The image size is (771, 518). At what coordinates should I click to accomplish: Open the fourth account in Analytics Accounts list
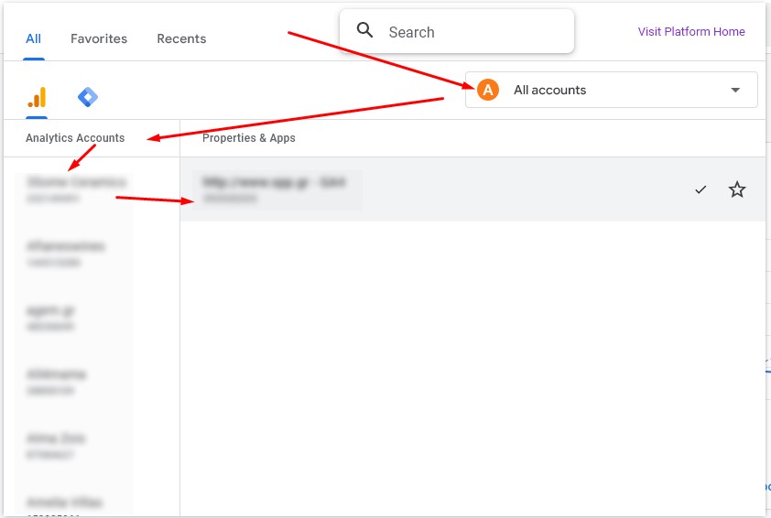point(56,382)
